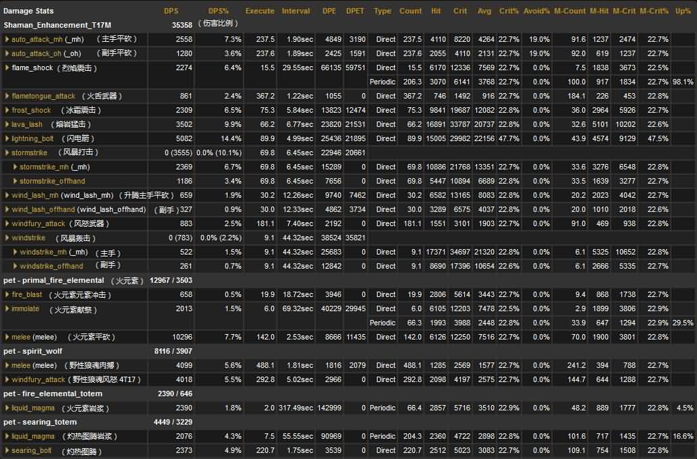
Task: Click the M-Count column header
Action: coord(570,11)
